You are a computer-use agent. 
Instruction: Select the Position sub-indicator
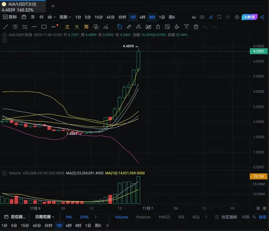[x=143, y=217]
